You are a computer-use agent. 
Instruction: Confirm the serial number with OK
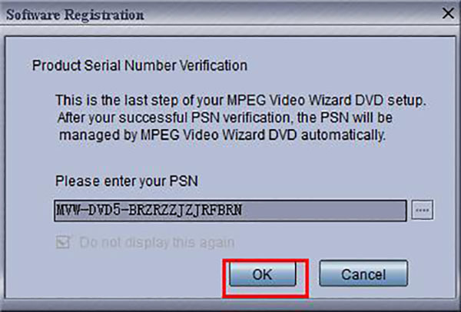click(x=263, y=274)
